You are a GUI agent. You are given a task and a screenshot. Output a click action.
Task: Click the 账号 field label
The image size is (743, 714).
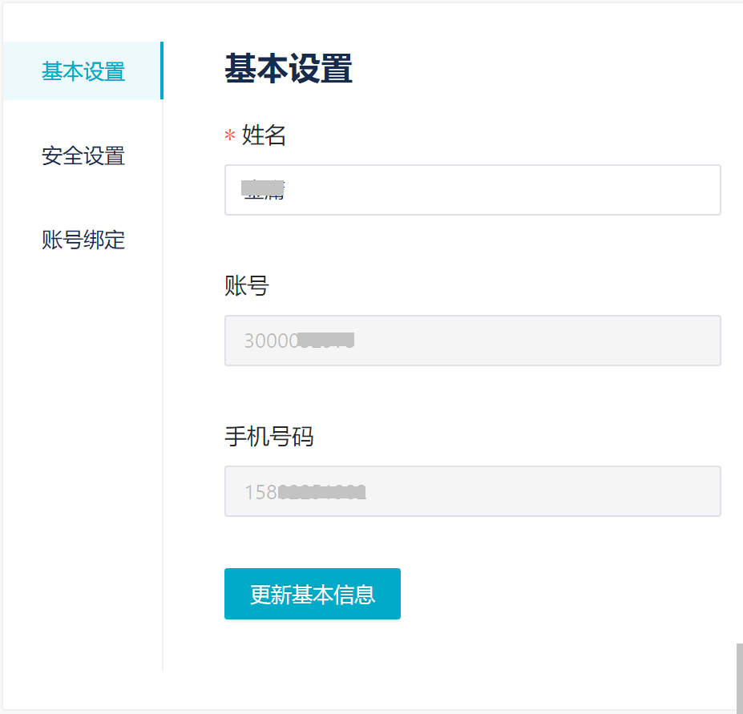click(247, 285)
